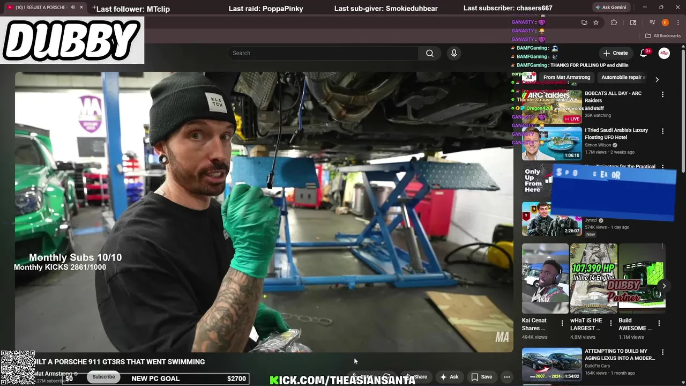The image size is (686, 386).
Task: Bookmark this tab with the star icon
Action: tap(596, 23)
